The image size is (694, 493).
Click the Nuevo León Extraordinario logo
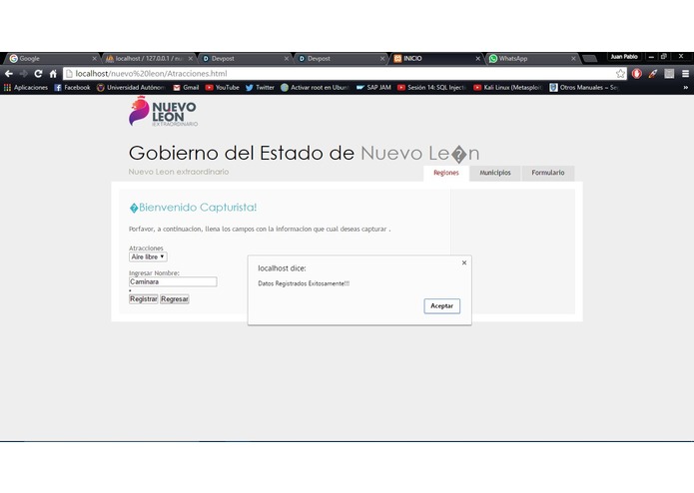163,112
